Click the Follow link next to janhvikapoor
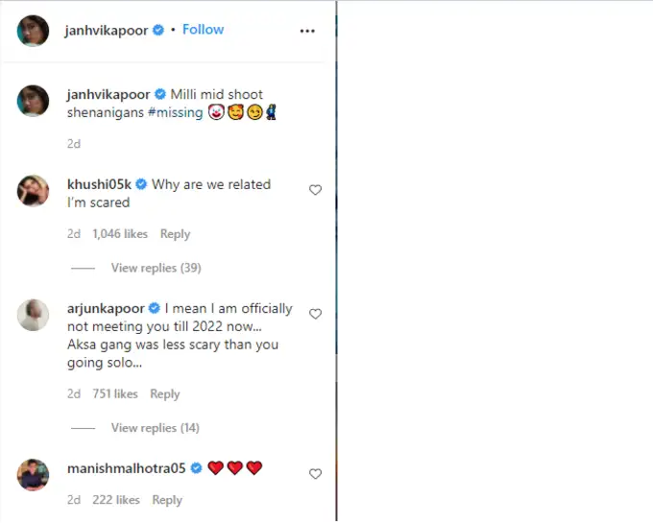Image resolution: width=653 pixels, height=523 pixels. pos(203,30)
